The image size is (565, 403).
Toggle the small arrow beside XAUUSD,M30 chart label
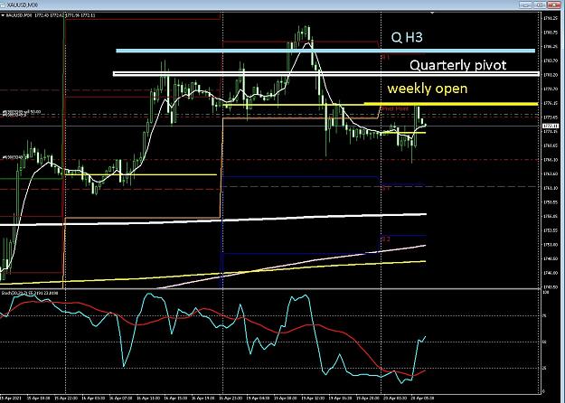pos(3,15)
